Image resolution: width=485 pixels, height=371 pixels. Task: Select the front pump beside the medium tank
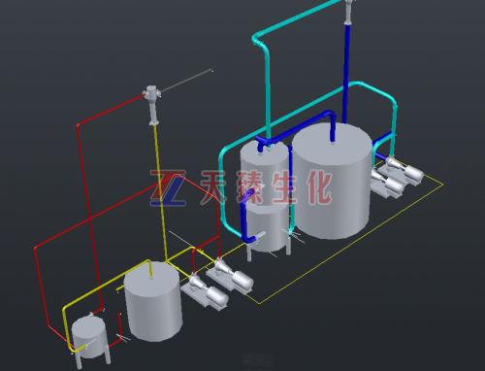[x=205, y=291]
